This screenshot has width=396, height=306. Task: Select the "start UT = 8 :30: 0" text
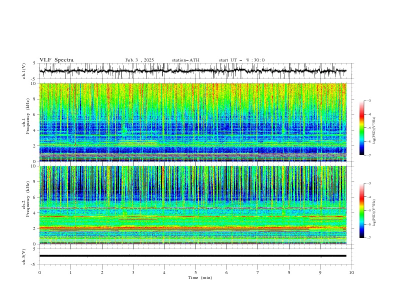coord(241,60)
